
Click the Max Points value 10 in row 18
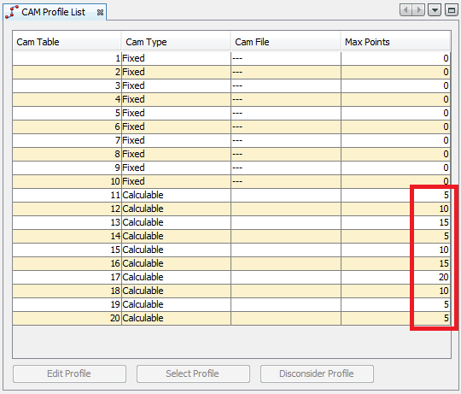click(396, 291)
